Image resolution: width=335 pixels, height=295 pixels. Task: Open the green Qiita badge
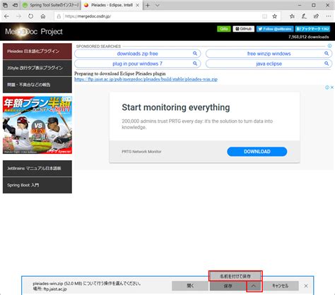click(x=223, y=29)
